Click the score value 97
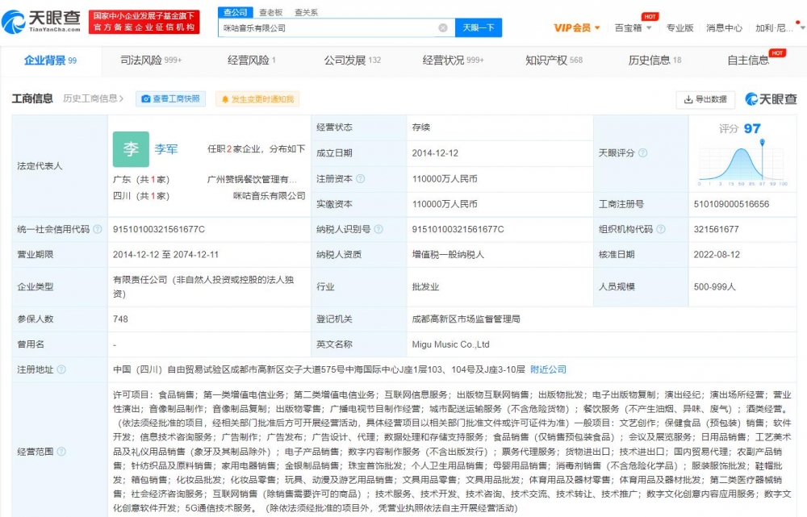Image resolution: width=807 pixels, height=517 pixels. (752, 128)
